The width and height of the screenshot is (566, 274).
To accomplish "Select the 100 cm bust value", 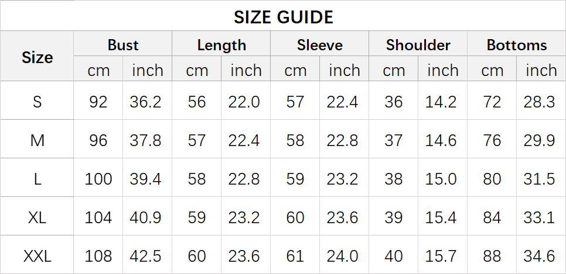I will pos(98,179).
